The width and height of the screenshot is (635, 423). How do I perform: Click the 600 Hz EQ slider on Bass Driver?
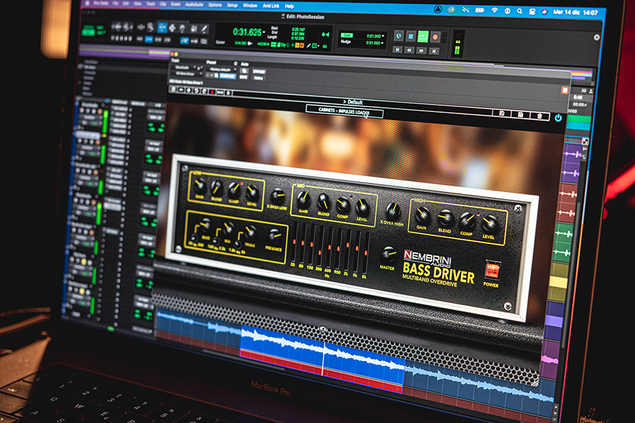(x=329, y=247)
